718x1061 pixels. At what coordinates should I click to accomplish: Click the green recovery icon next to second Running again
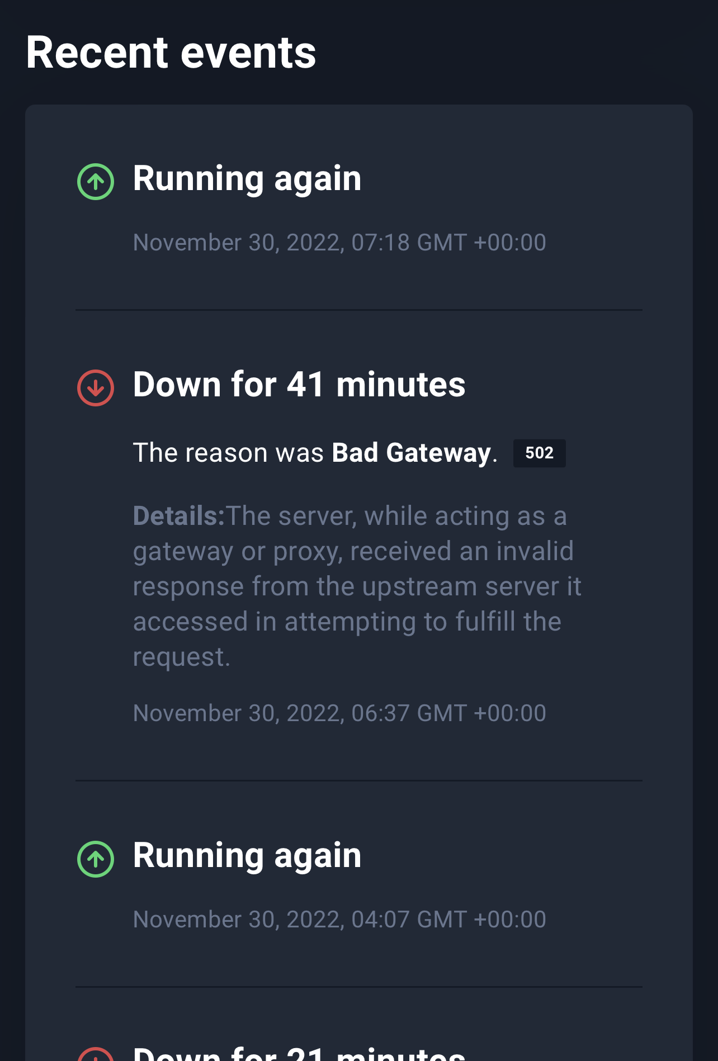tap(95, 856)
